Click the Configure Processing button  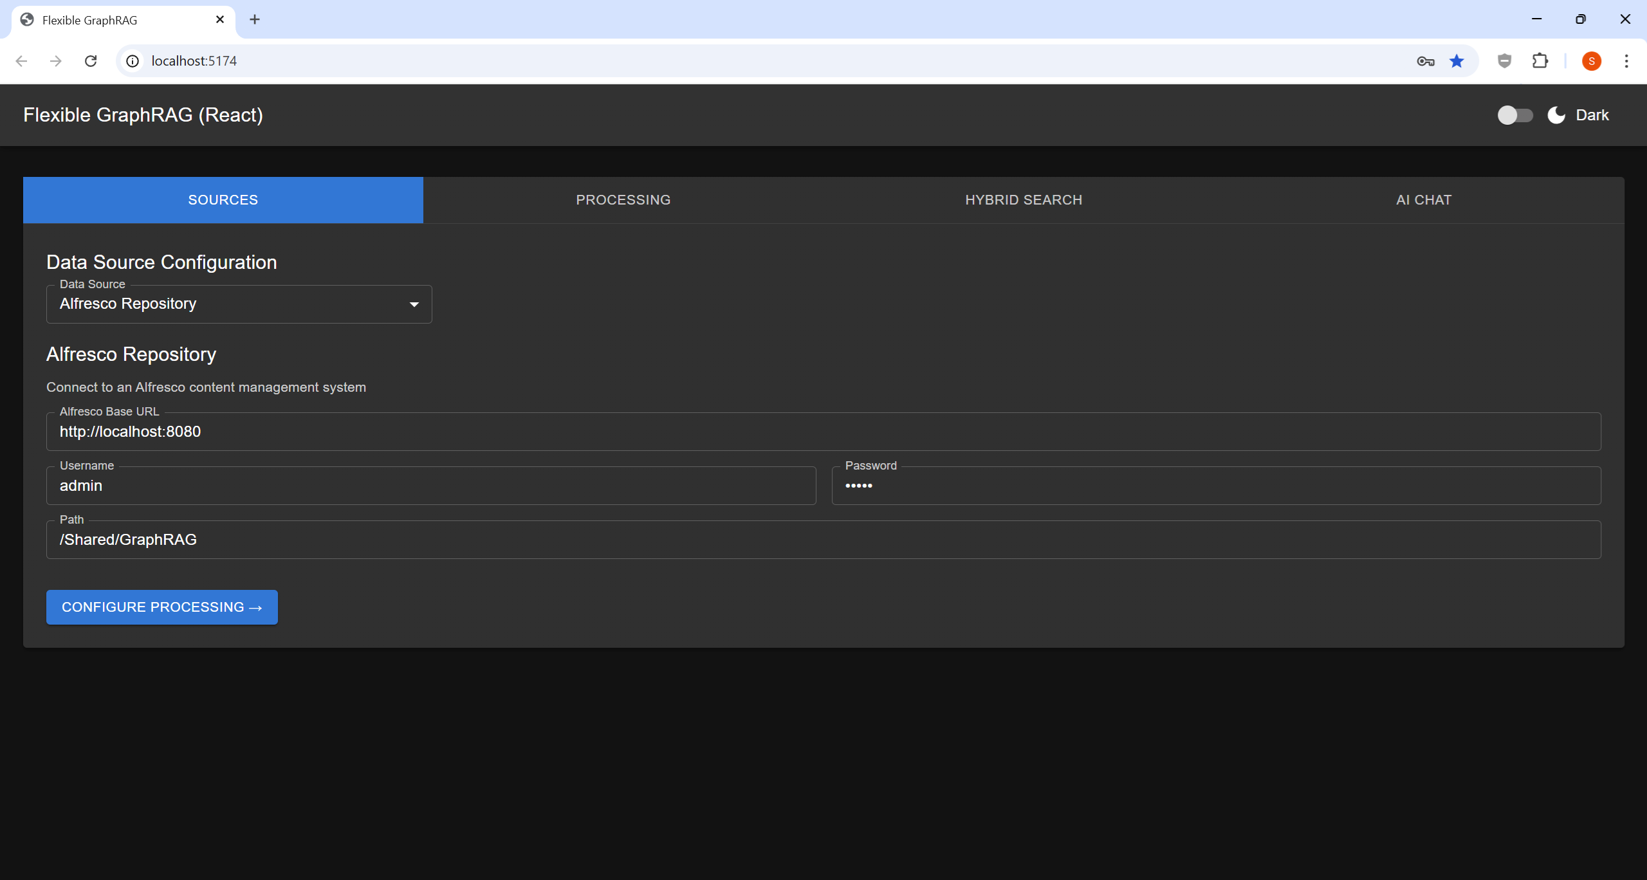tap(161, 607)
